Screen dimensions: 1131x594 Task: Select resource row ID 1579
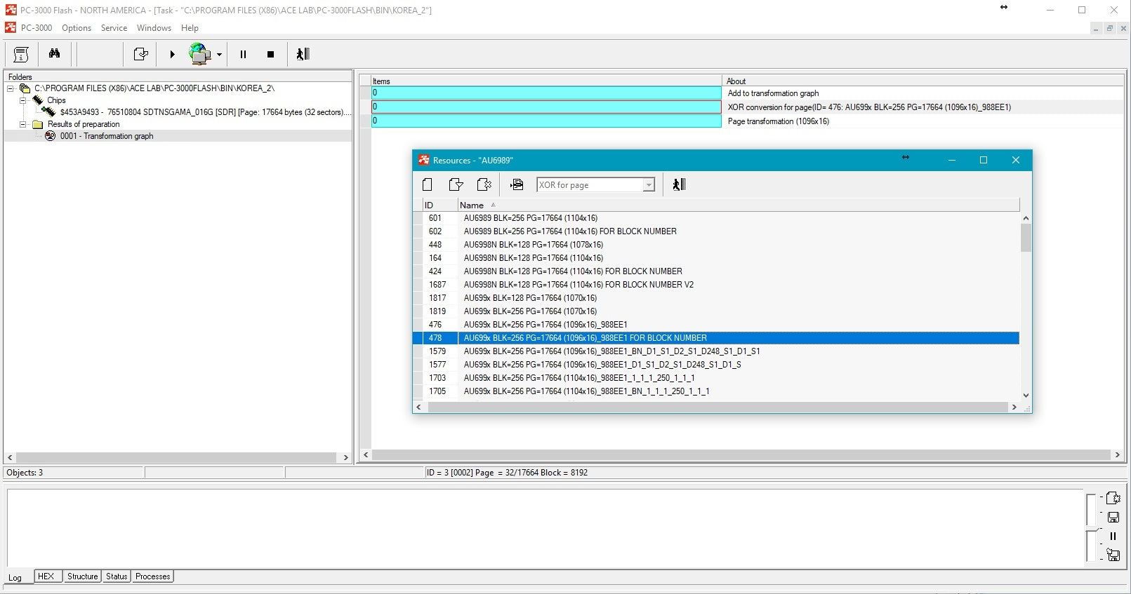click(x=716, y=351)
